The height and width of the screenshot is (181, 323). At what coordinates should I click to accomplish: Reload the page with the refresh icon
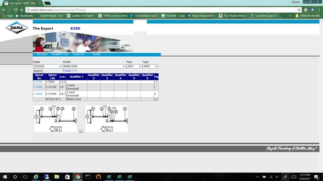coord(16,10)
